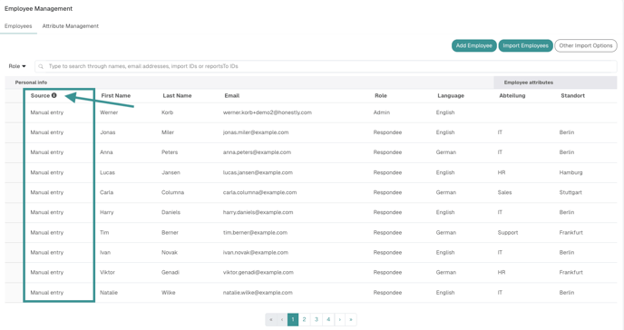Open the Attribute Management tab
This screenshot has width=624, height=330.
point(71,26)
